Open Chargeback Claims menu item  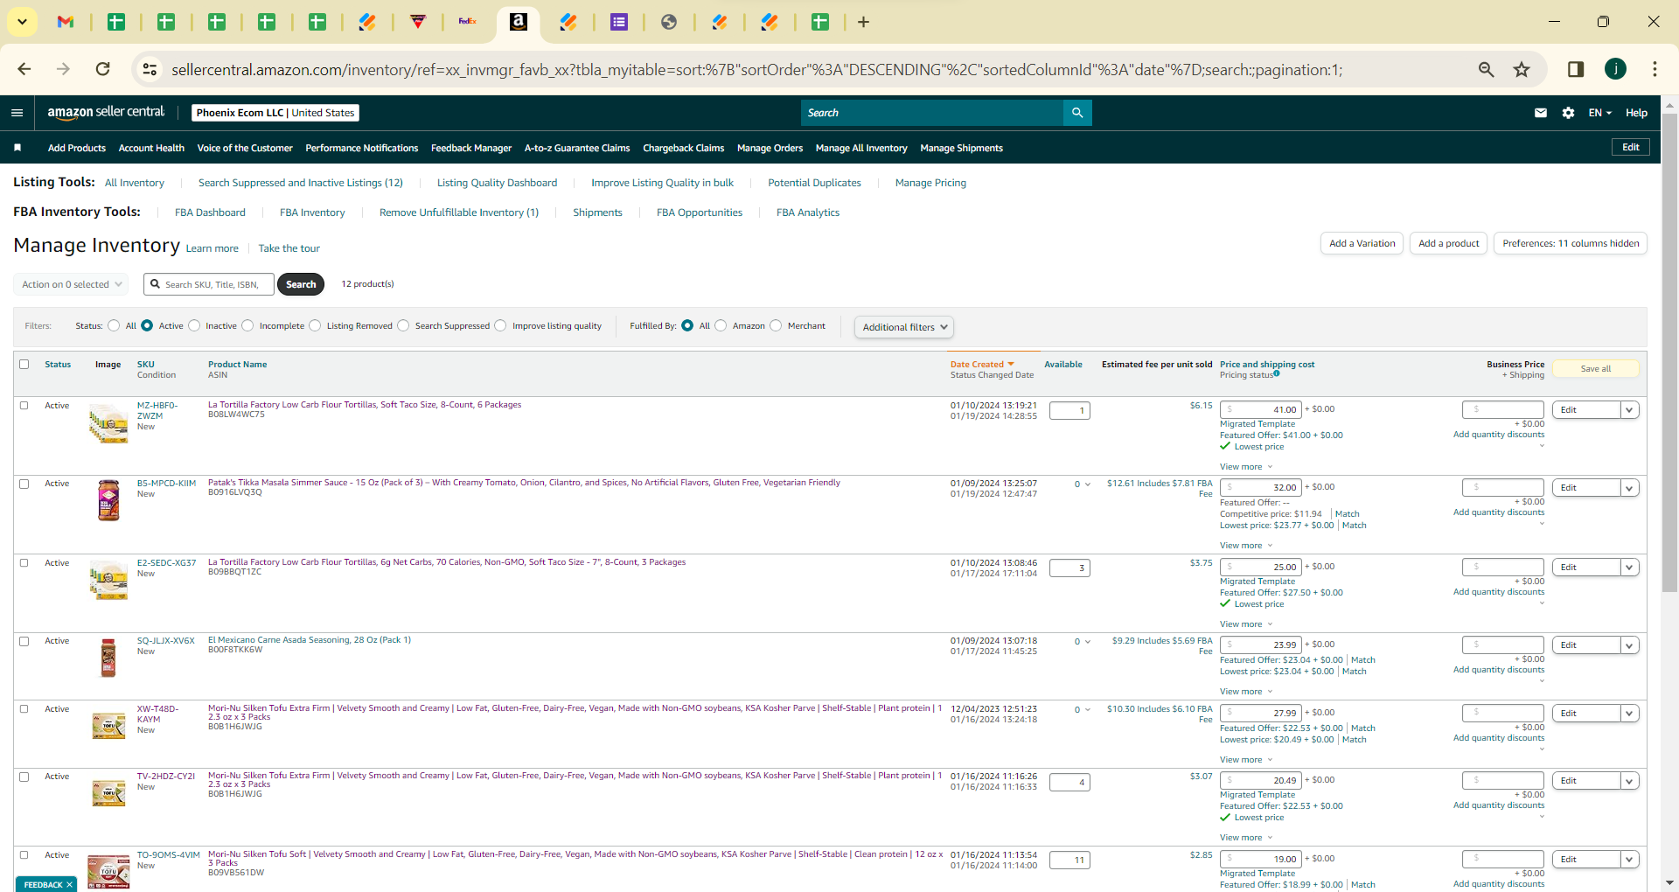(x=683, y=148)
